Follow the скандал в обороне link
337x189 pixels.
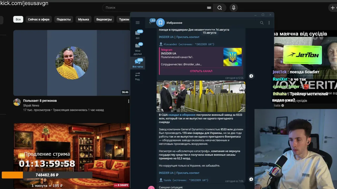point(182,115)
